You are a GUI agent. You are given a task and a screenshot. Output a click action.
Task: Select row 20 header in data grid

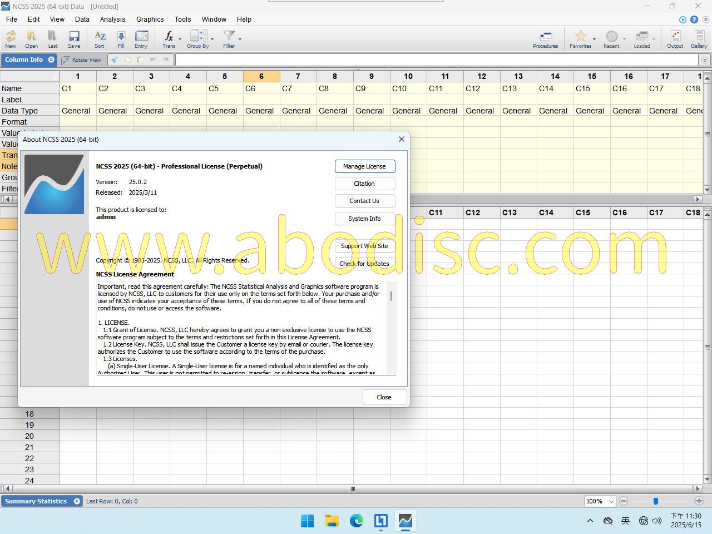coord(29,436)
